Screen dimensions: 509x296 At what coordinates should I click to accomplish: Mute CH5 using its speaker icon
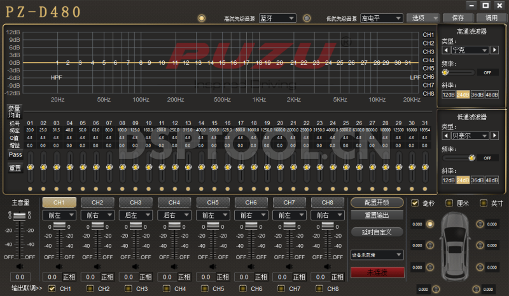click(213, 266)
